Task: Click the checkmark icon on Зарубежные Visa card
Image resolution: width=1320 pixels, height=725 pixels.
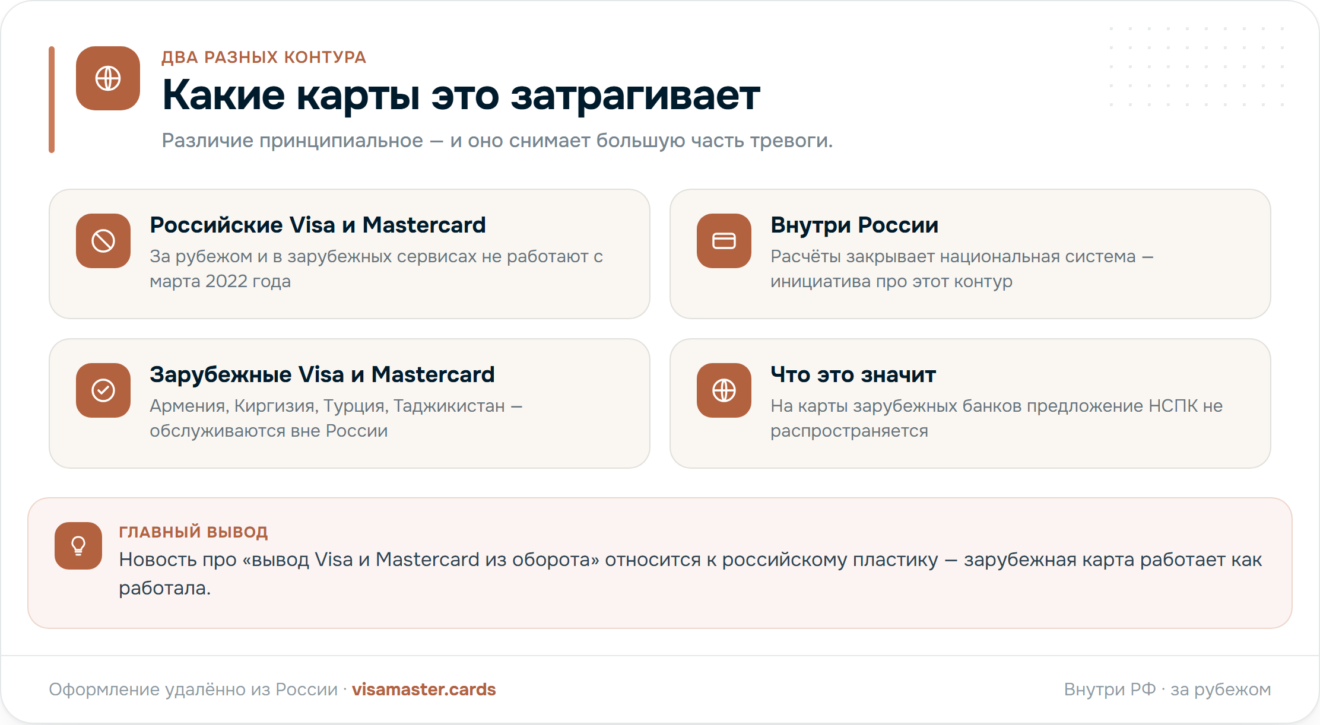Action: (103, 390)
